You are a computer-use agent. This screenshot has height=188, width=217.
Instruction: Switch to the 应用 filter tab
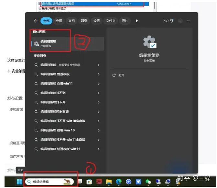click(x=59, y=21)
